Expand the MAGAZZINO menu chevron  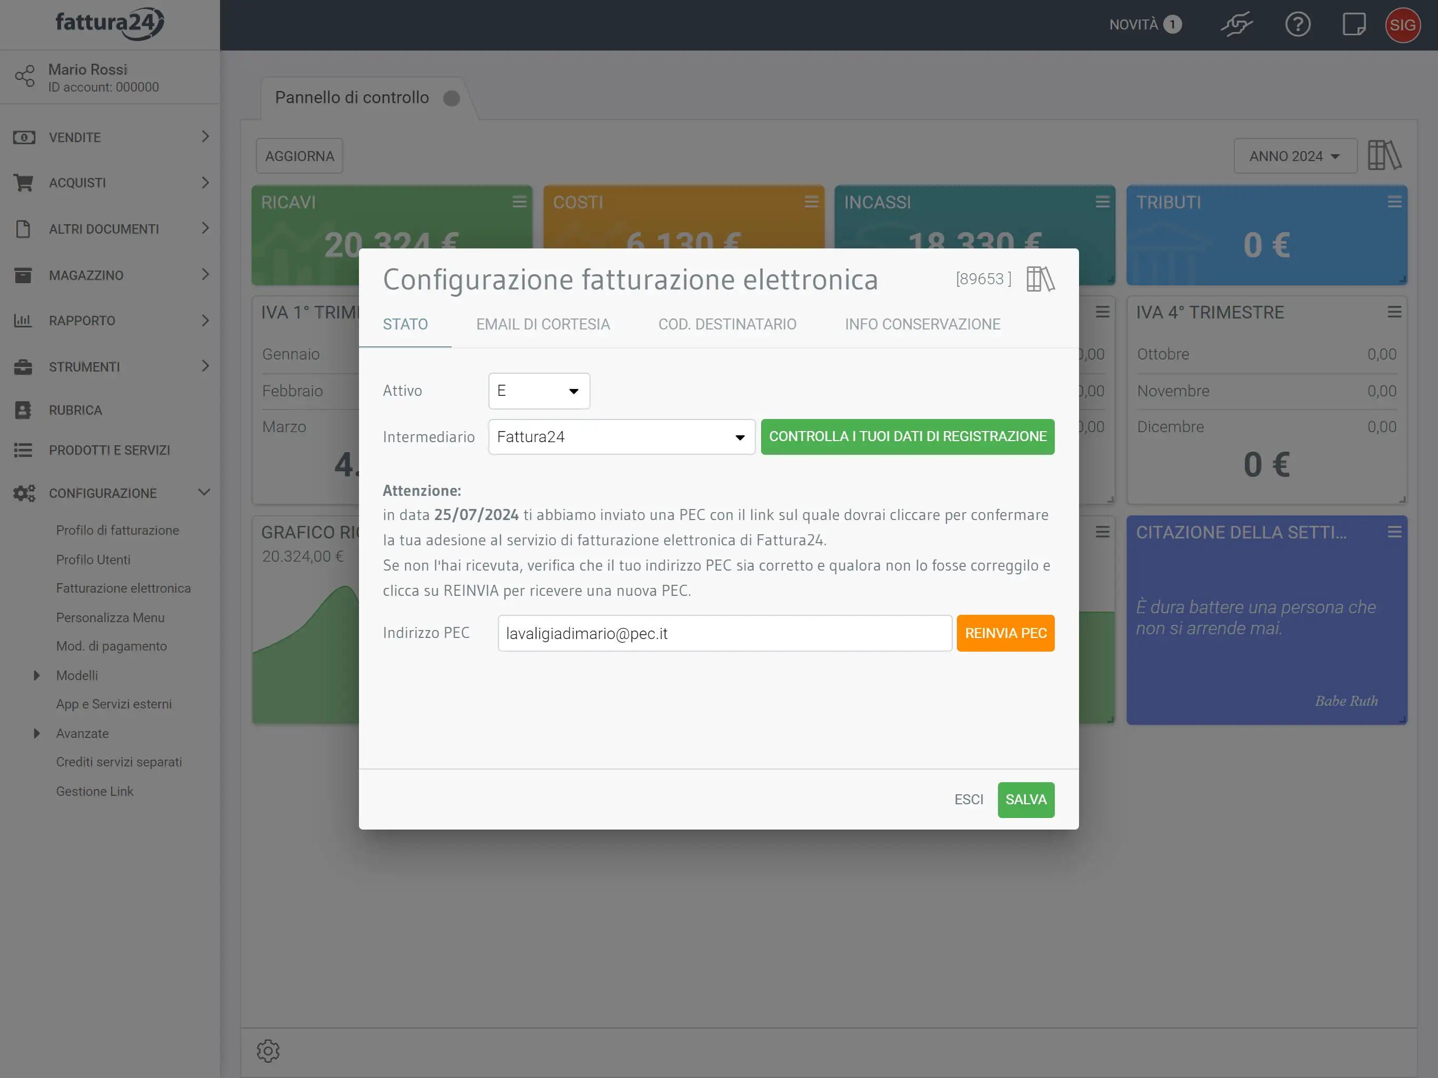(205, 274)
